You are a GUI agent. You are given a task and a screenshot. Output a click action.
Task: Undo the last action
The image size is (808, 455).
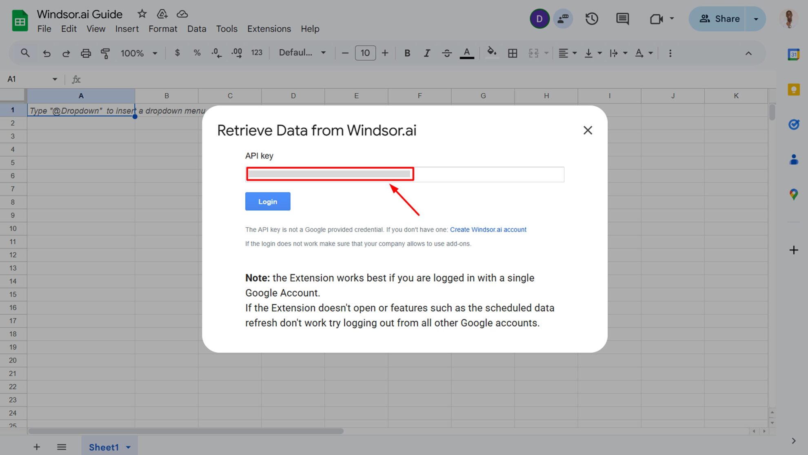tap(47, 53)
